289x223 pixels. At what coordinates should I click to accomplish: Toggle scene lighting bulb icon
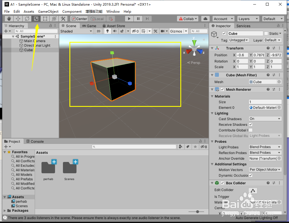108,31
